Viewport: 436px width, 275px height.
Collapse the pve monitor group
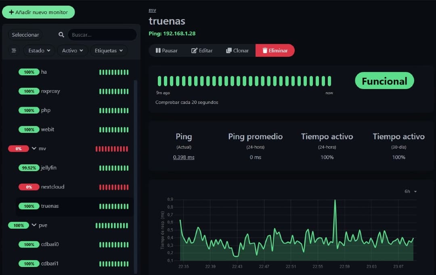click(34, 225)
